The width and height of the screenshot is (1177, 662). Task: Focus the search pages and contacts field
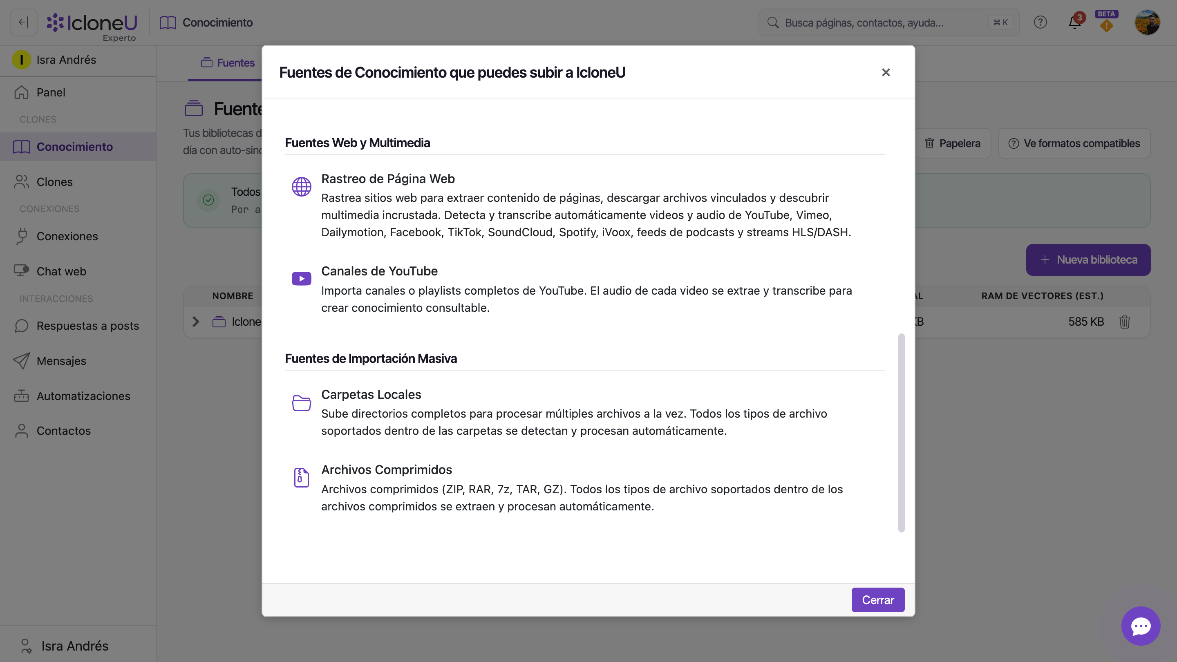pos(889,22)
